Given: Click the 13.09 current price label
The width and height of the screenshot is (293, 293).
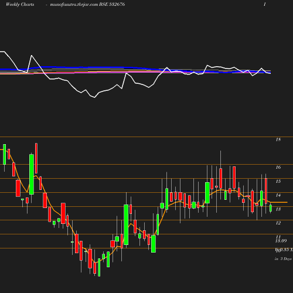Looking at the screenshot, I should pos(281,241).
